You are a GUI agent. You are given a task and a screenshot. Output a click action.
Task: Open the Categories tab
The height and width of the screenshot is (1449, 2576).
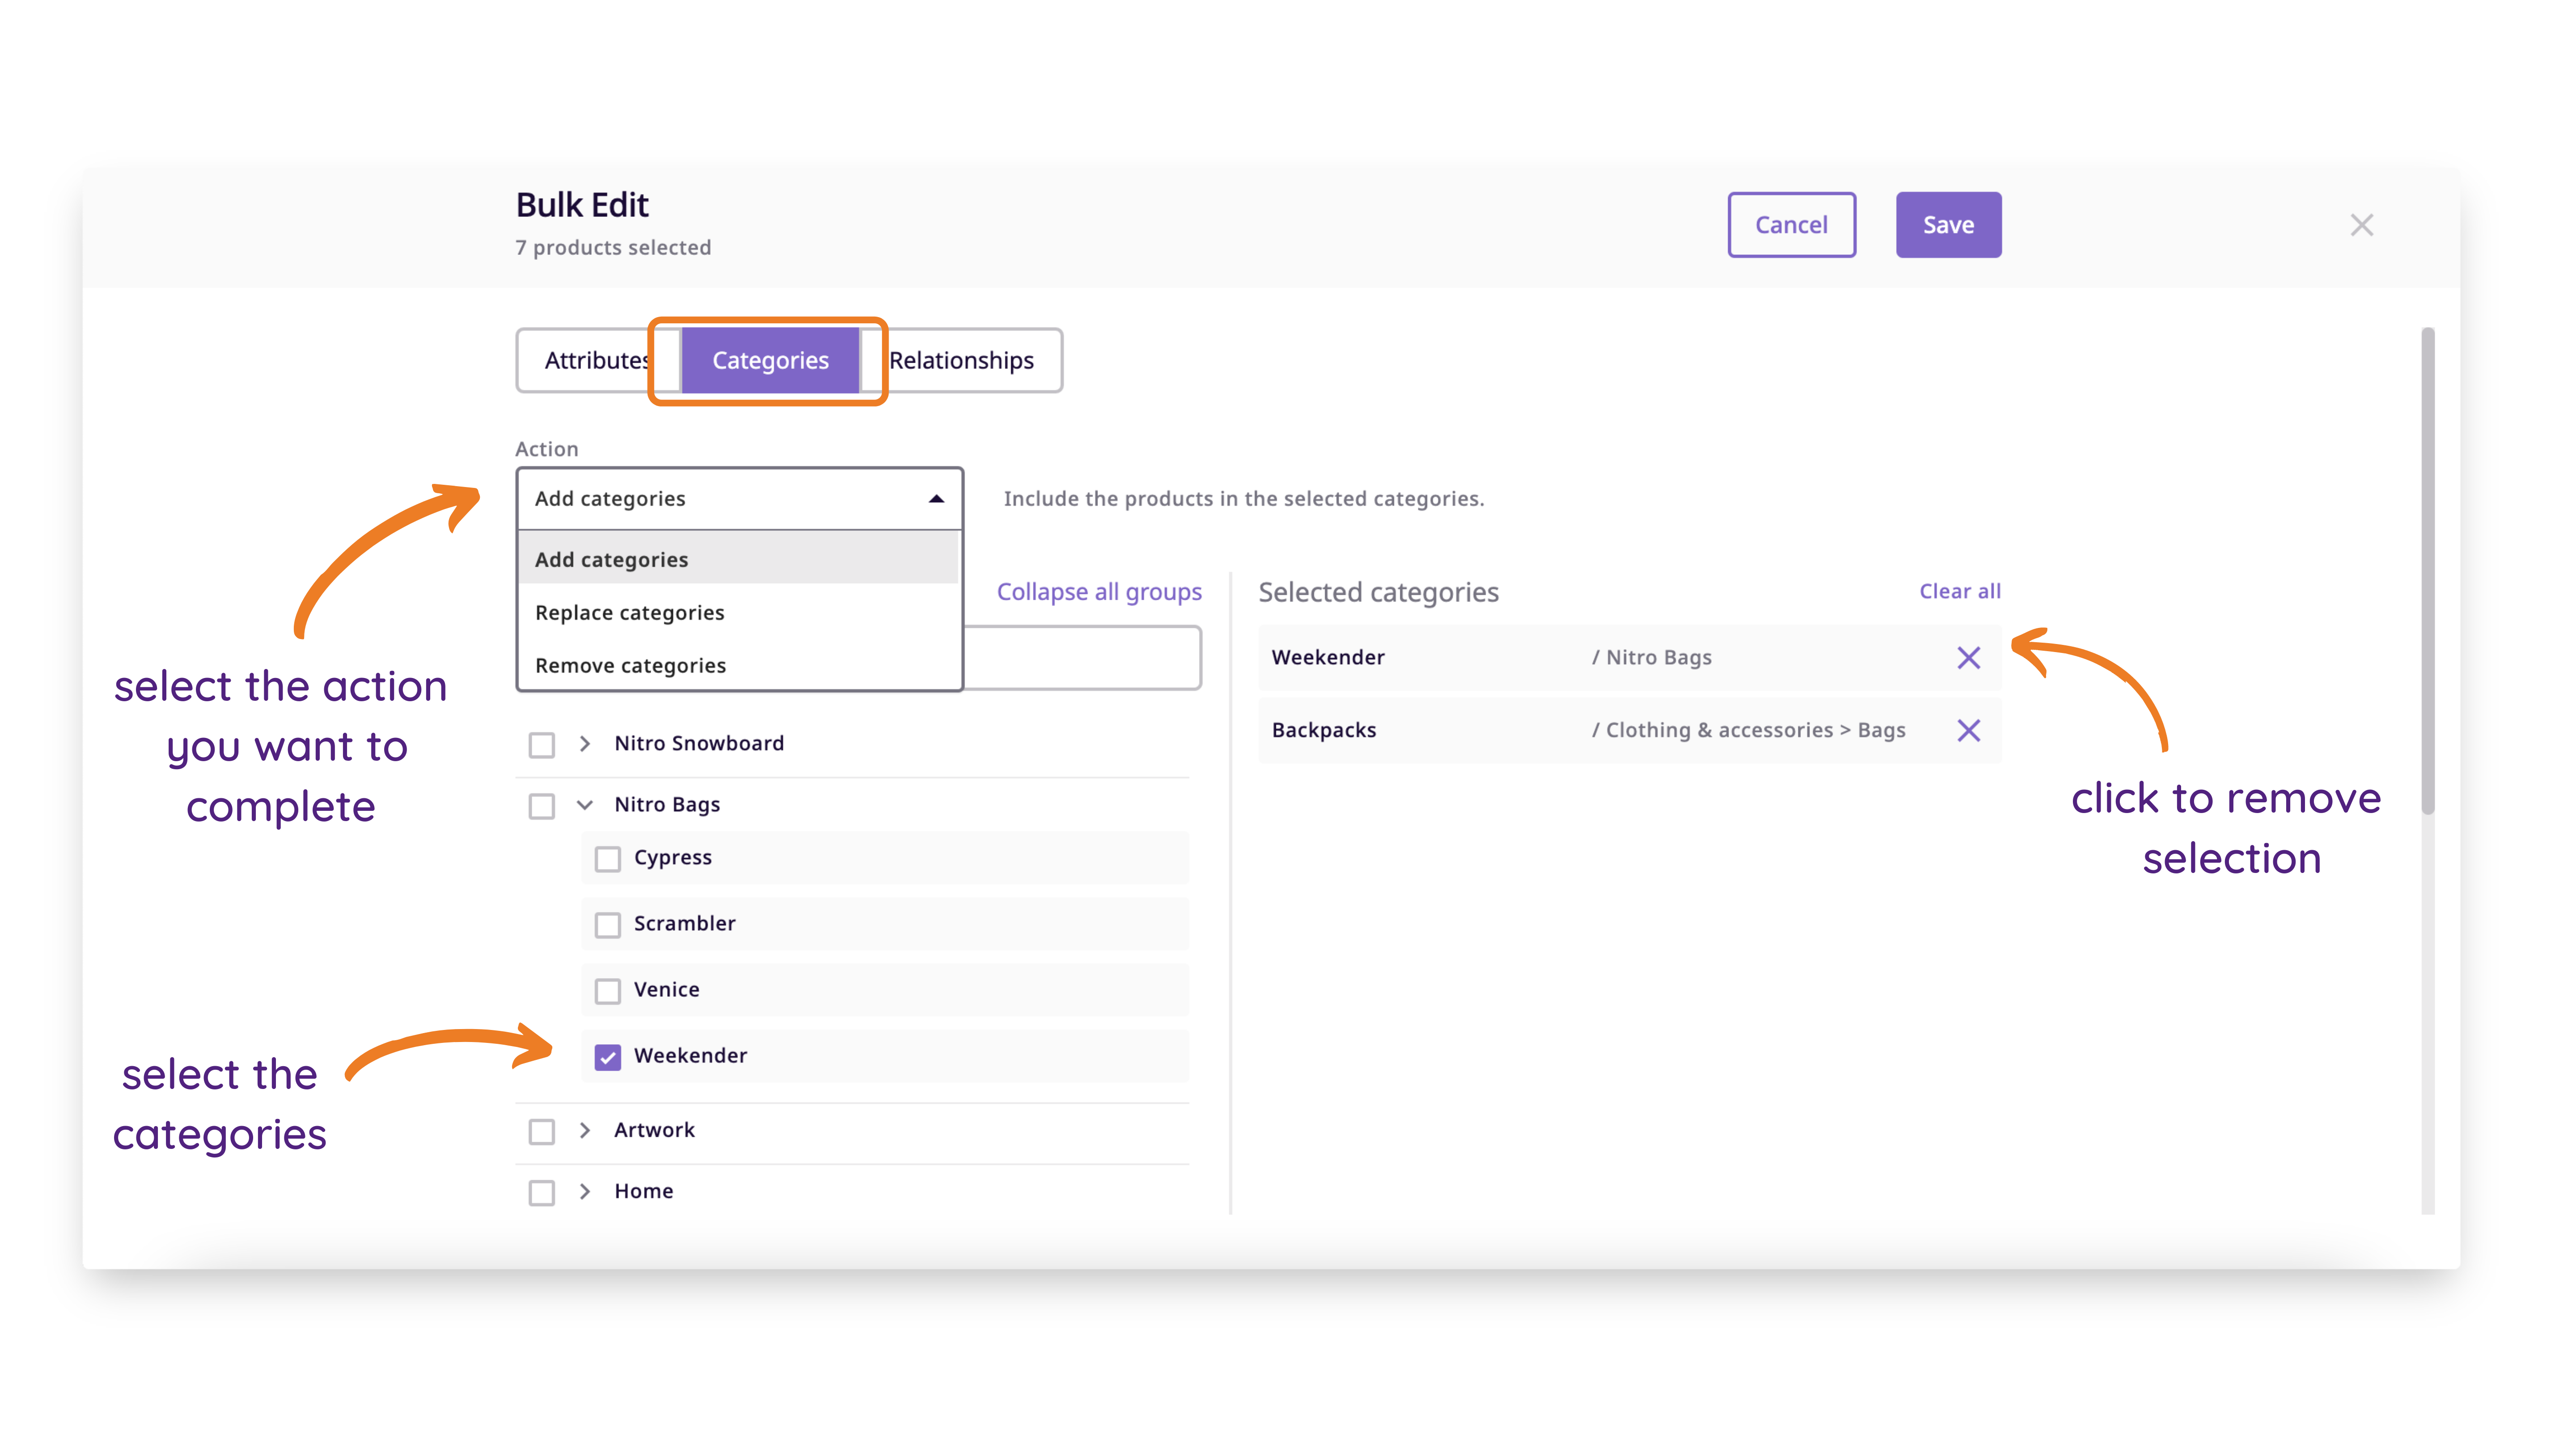click(x=770, y=360)
